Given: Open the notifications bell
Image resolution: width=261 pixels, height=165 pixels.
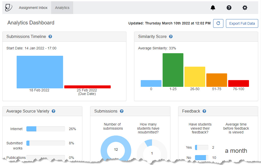Looking at the screenshot, I should coord(213,8).
